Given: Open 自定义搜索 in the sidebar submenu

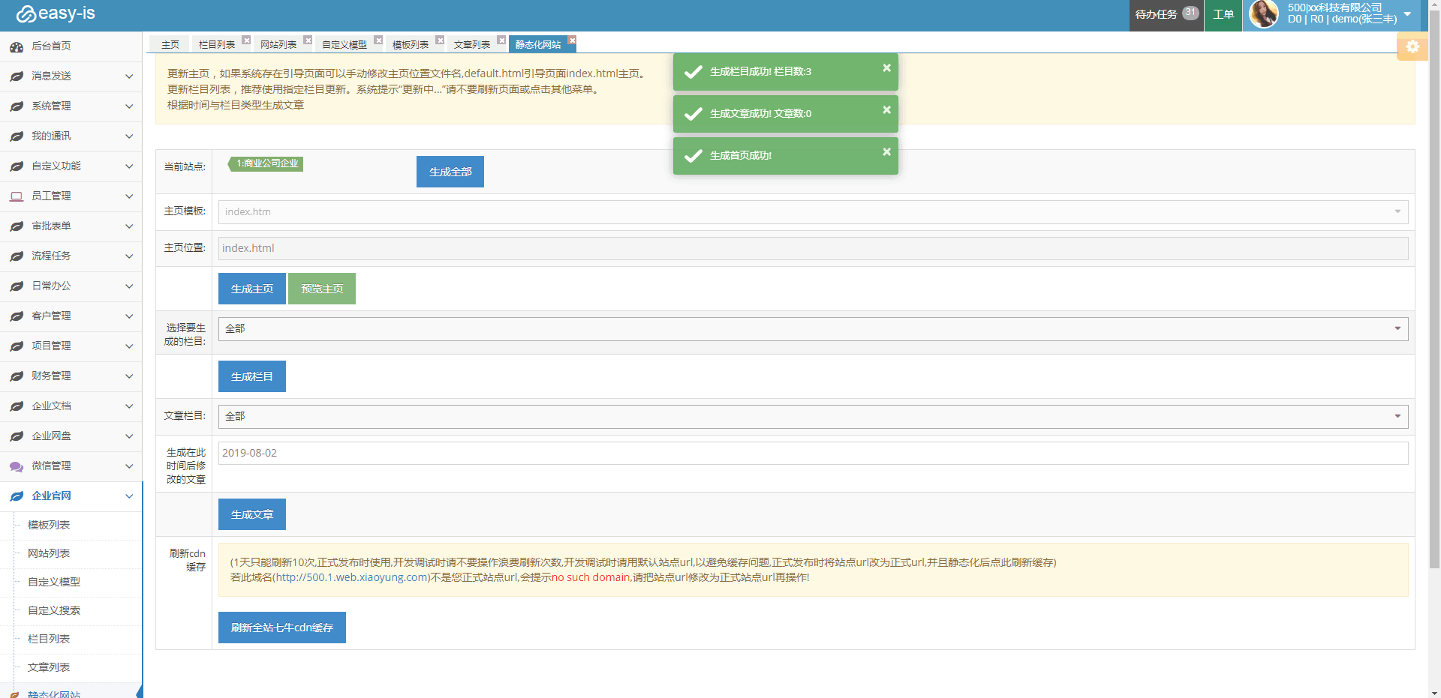Looking at the screenshot, I should click(x=54, y=610).
